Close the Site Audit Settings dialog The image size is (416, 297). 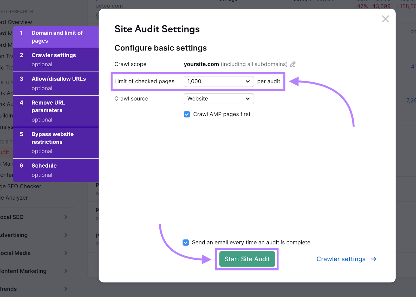click(385, 19)
